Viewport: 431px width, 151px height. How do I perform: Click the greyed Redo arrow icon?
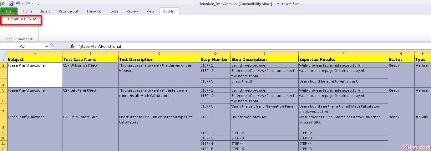point(28,3)
